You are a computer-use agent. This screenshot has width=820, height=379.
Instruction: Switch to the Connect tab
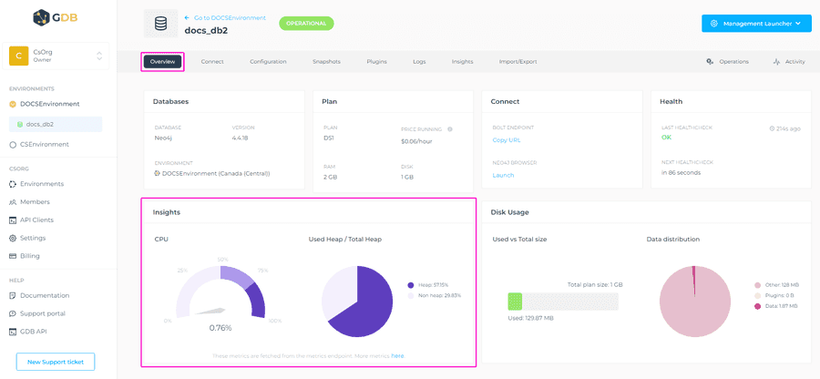click(x=212, y=62)
